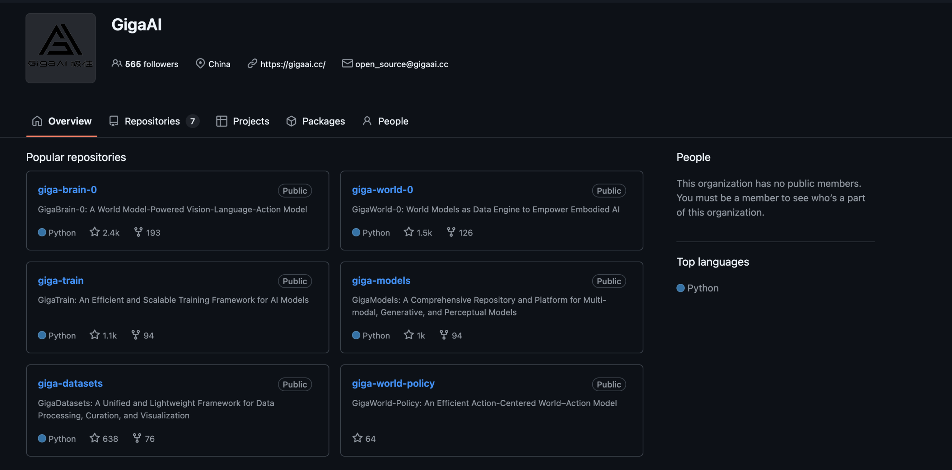Switch to the Repositories tab

[152, 121]
